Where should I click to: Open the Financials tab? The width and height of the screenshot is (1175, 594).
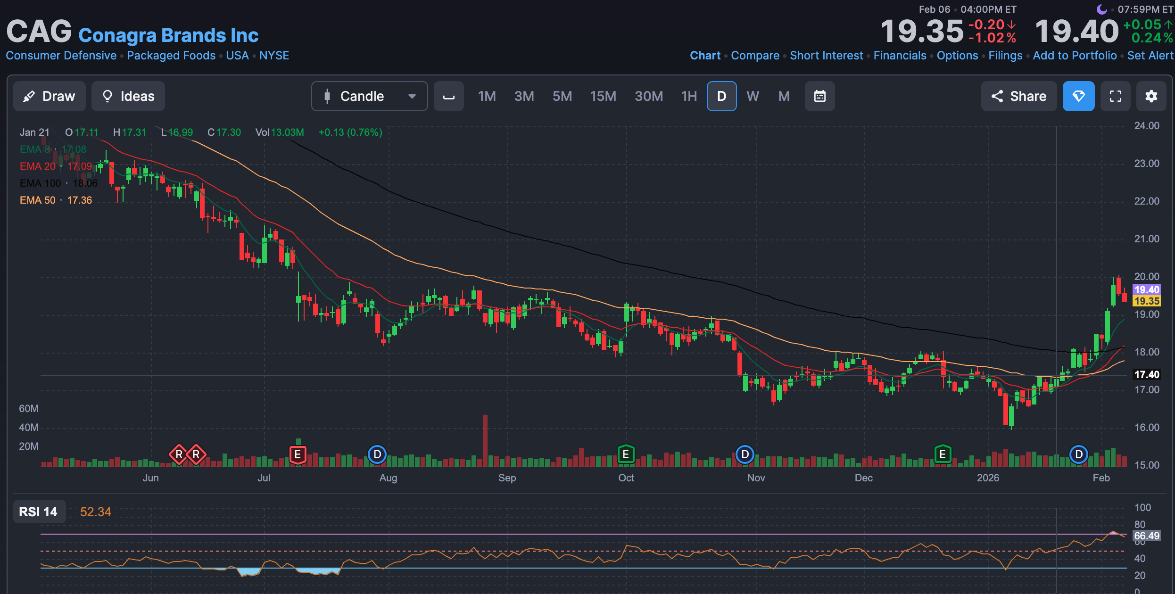pyautogui.click(x=900, y=56)
